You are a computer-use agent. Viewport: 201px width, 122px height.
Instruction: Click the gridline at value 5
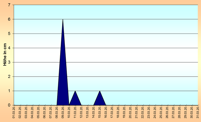point(106,34)
